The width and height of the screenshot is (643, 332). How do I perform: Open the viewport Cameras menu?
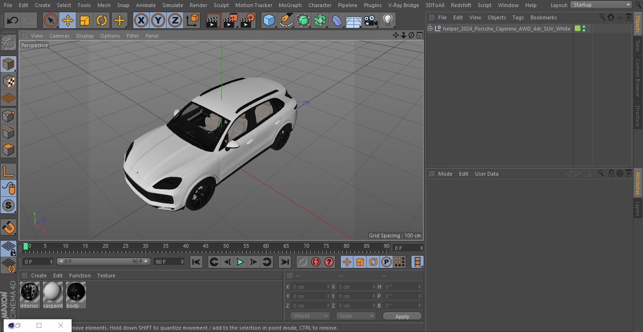(x=59, y=36)
